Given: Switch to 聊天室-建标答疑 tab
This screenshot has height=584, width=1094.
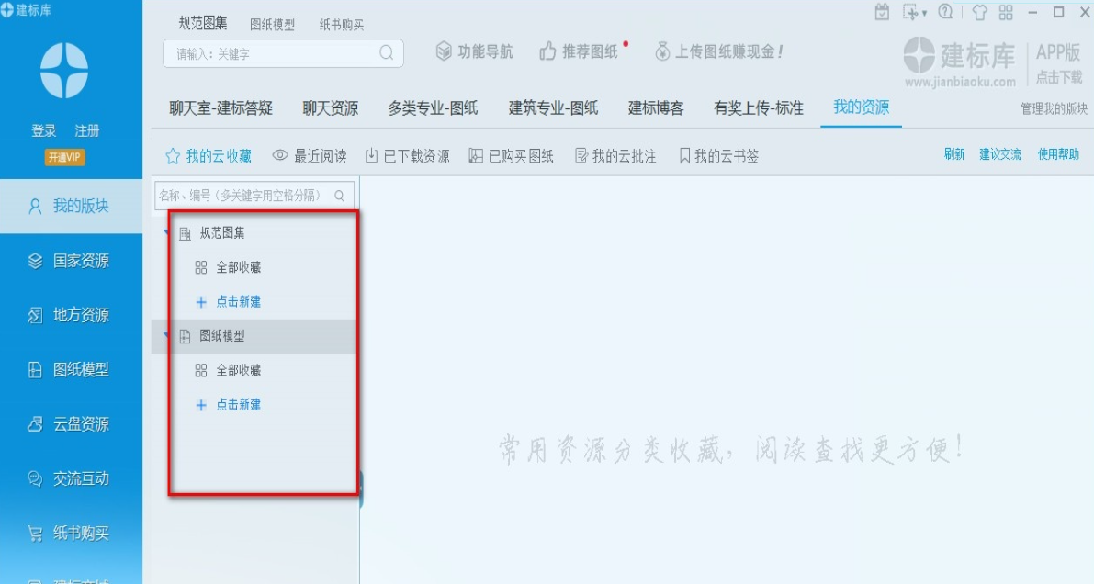Looking at the screenshot, I should click(x=221, y=108).
